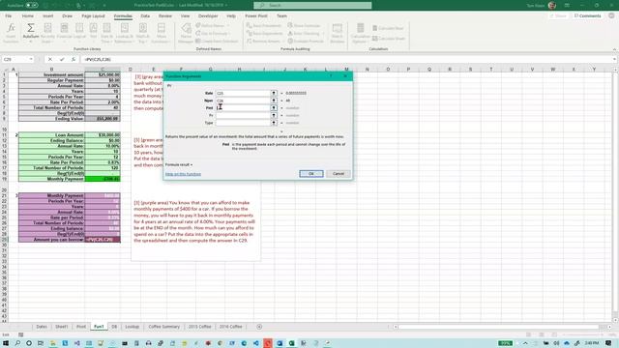Click Calculate Now in the ribbon

tap(388, 28)
